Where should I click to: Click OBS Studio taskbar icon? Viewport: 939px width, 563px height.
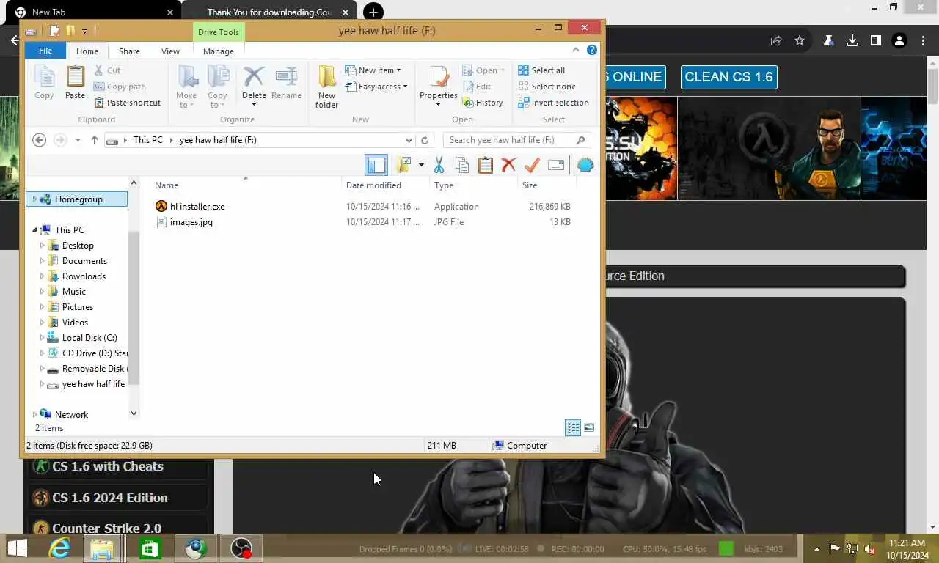(241, 548)
